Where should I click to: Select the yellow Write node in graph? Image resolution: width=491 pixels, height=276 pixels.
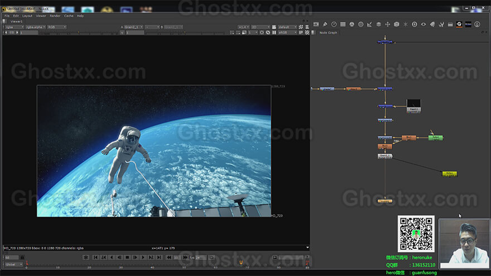(450, 173)
